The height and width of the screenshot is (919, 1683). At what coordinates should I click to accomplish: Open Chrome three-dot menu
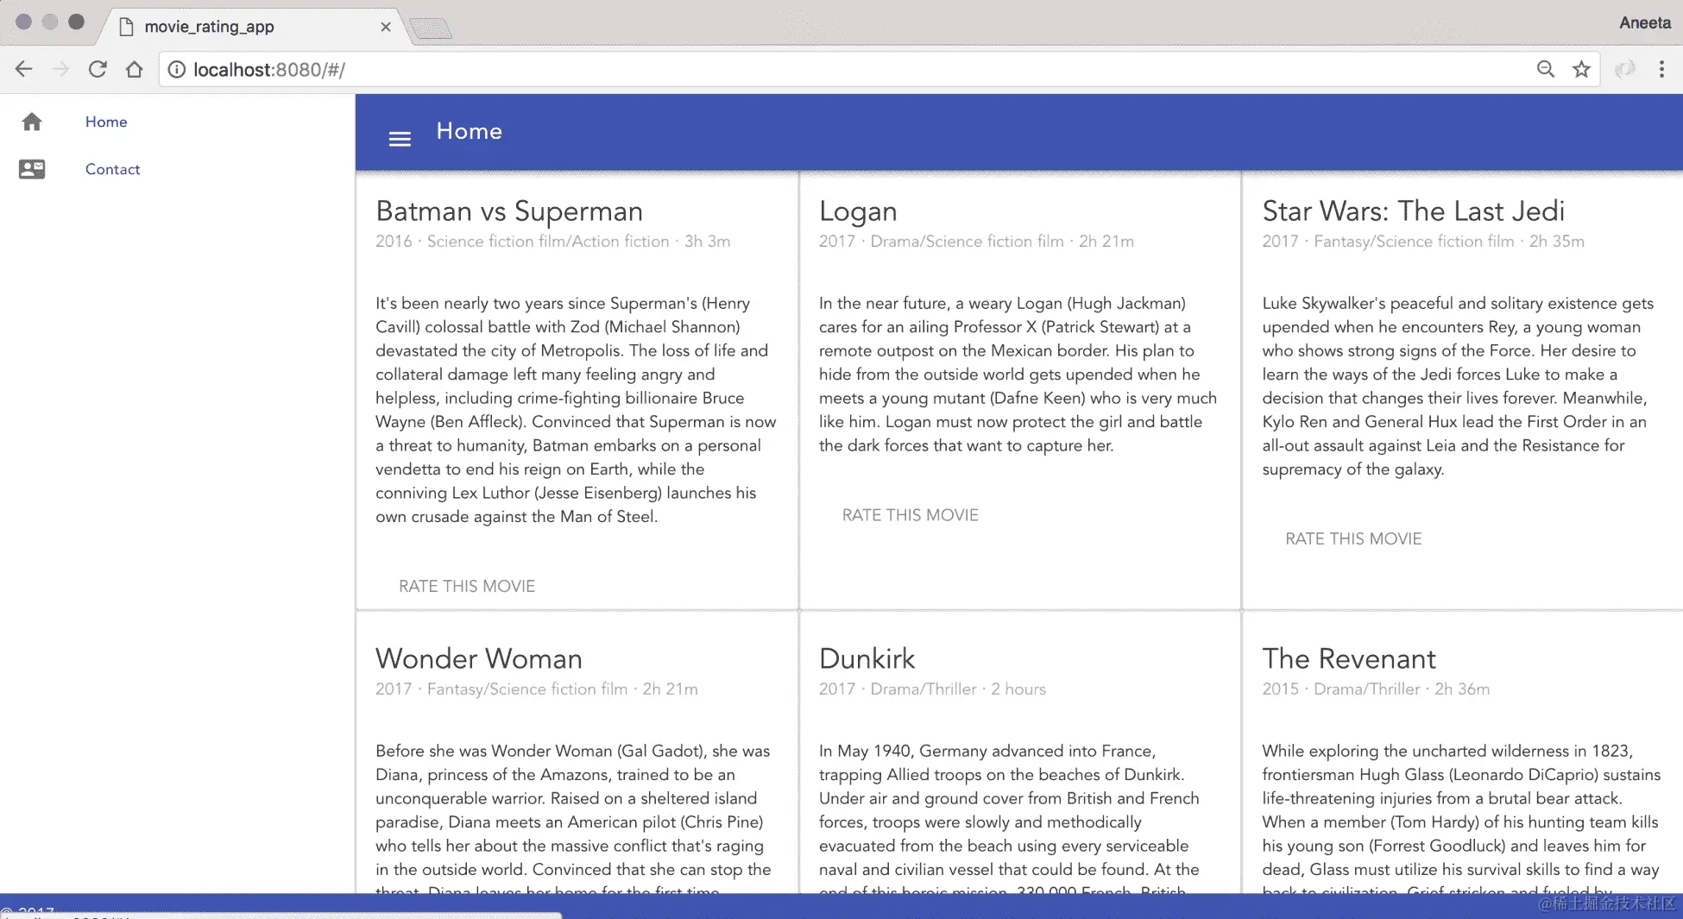(1661, 69)
